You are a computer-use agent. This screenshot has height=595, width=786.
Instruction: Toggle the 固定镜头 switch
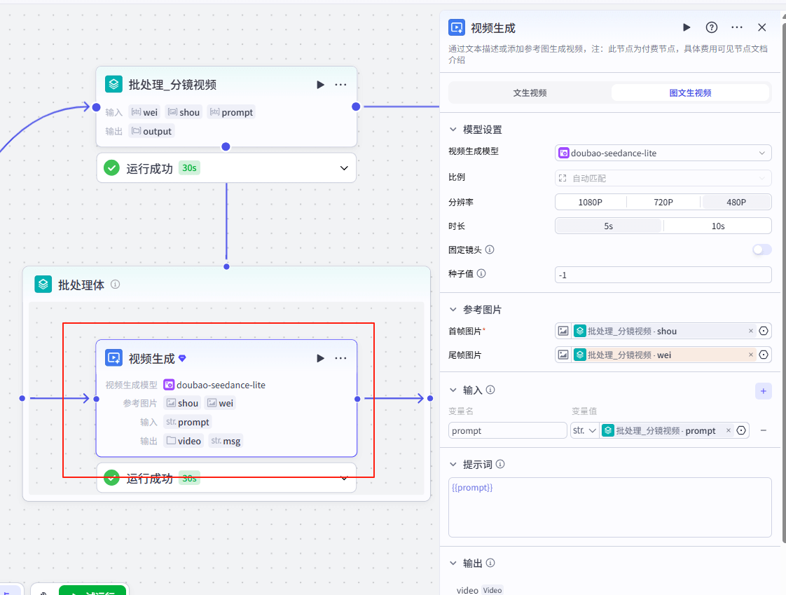[x=761, y=249]
